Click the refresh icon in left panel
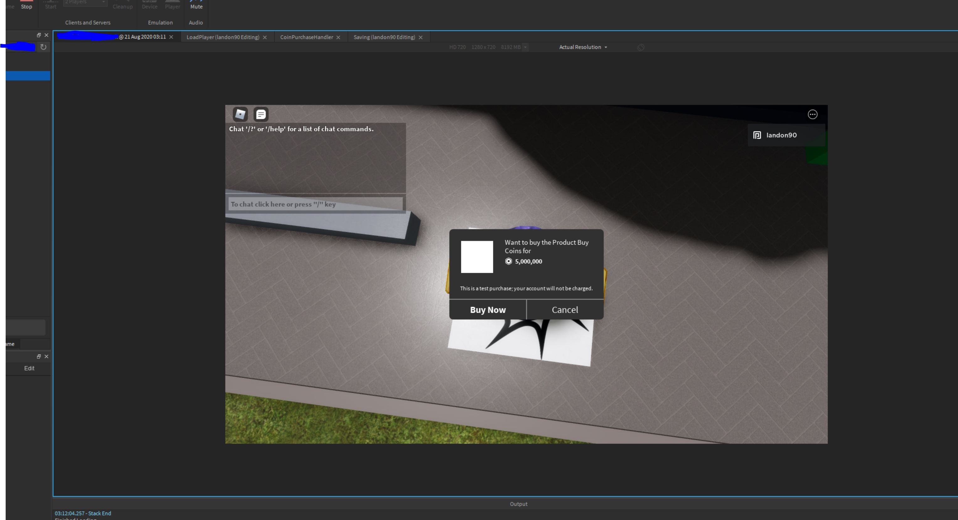Image resolution: width=958 pixels, height=520 pixels. [43, 47]
